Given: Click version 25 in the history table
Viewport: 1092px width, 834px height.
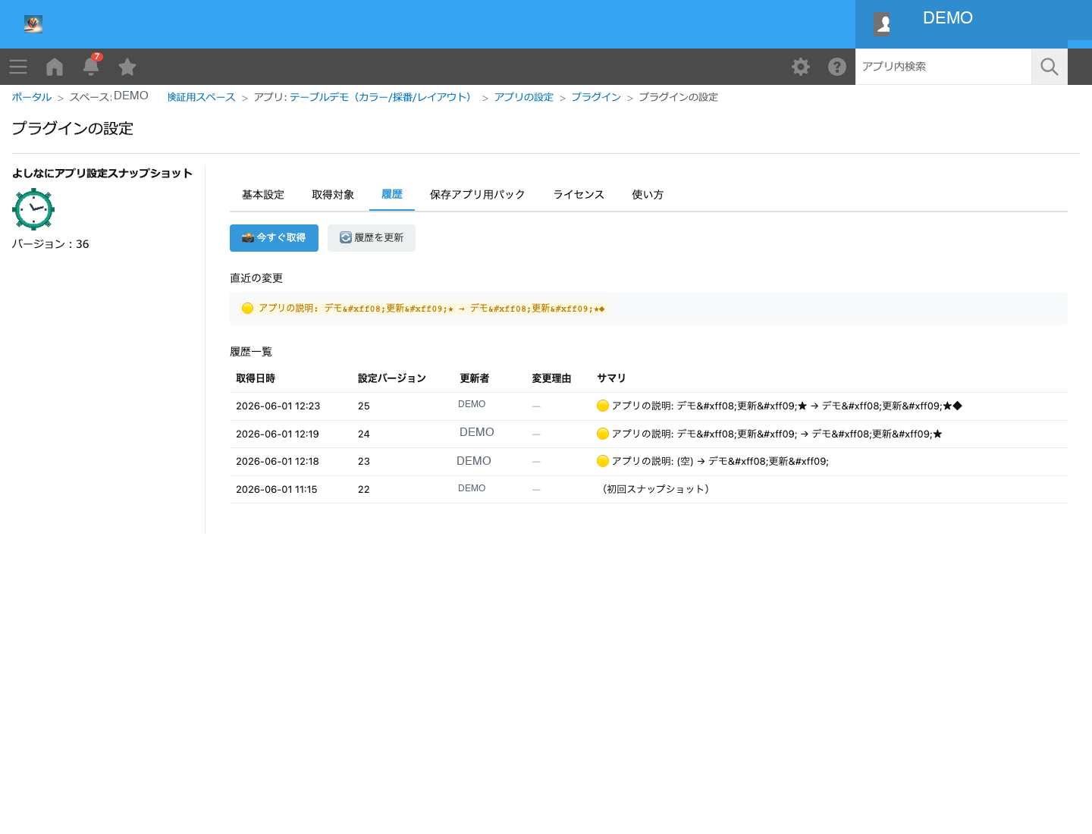Looking at the screenshot, I should [x=364, y=406].
